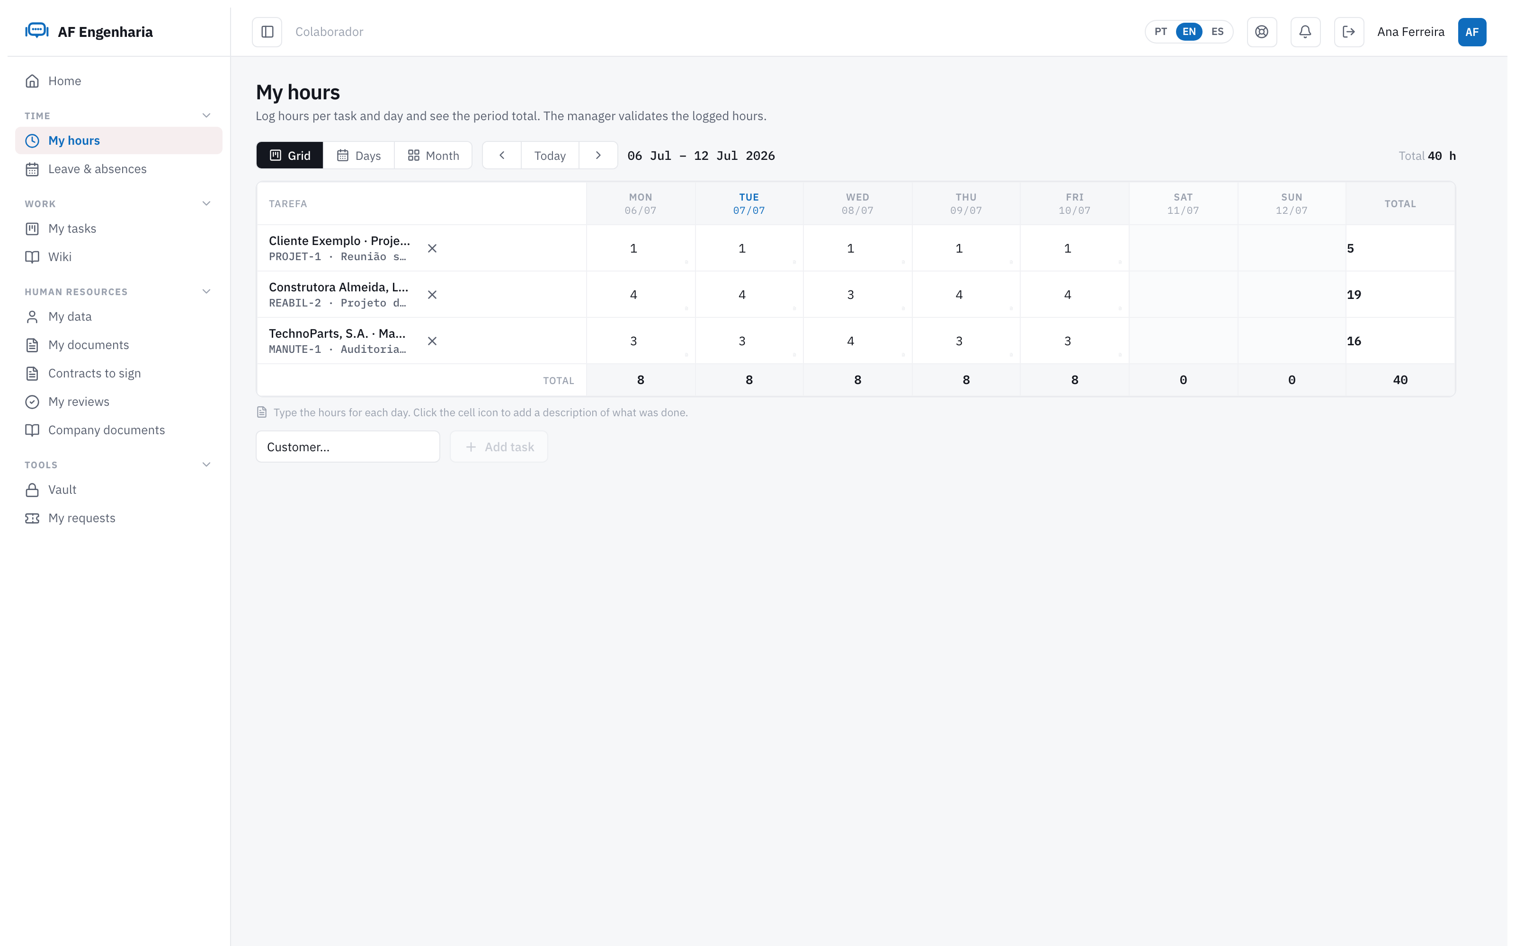This screenshot has height=946, width=1515.
Task: Open the Customer dropdown
Action: [x=348, y=447]
